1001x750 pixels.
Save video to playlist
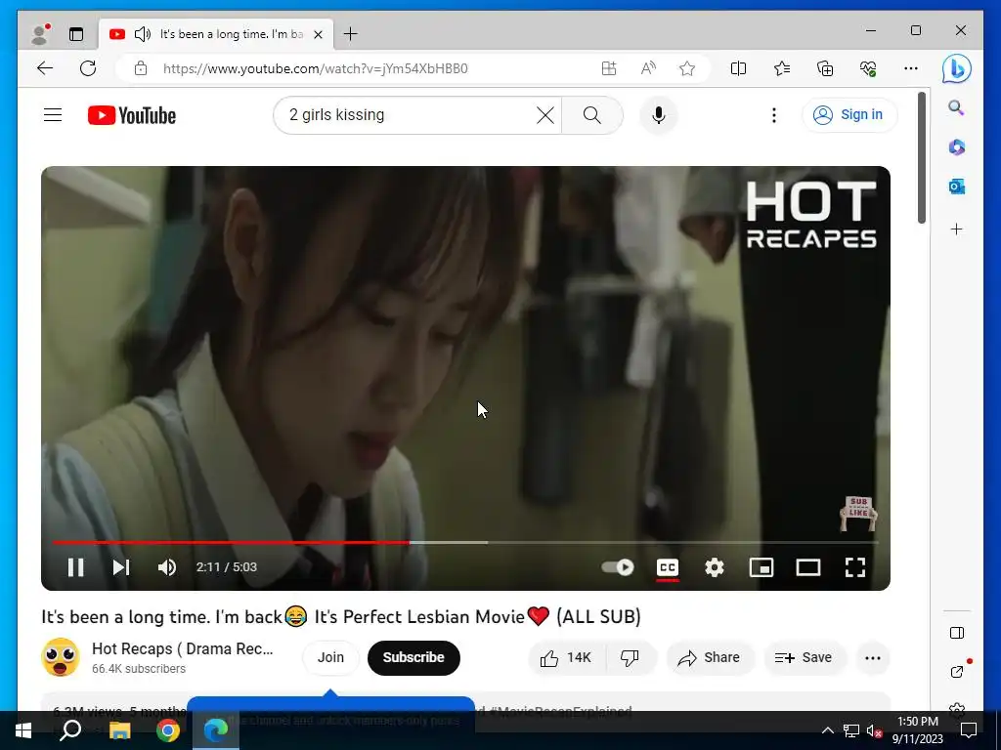[x=804, y=657]
